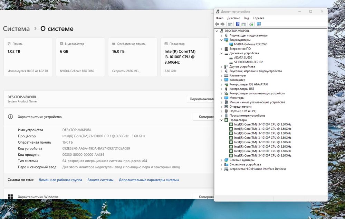The width and height of the screenshot is (345, 219).
Task: Click Windows logo beside Характеристики Windows
Action: click(10, 197)
